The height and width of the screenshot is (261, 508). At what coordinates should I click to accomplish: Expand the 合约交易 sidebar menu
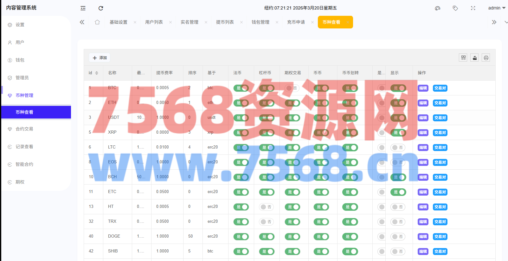pos(24,129)
